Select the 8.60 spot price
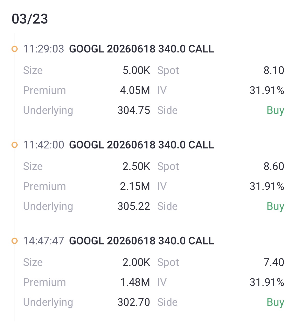 click(274, 166)
